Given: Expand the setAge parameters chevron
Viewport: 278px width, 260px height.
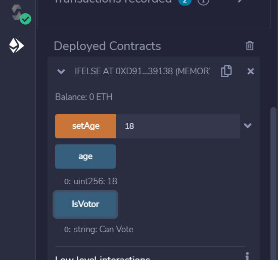Looking at the screenshot, I should click(248, 126).
